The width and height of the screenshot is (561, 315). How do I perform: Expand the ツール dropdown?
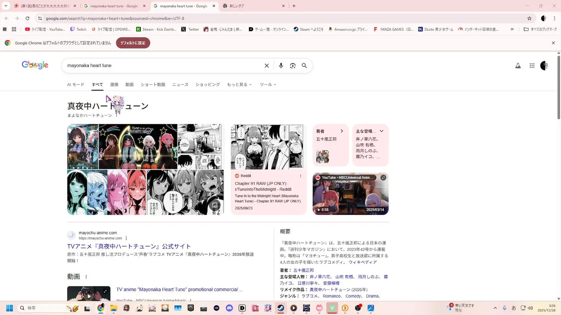point(268,84)
